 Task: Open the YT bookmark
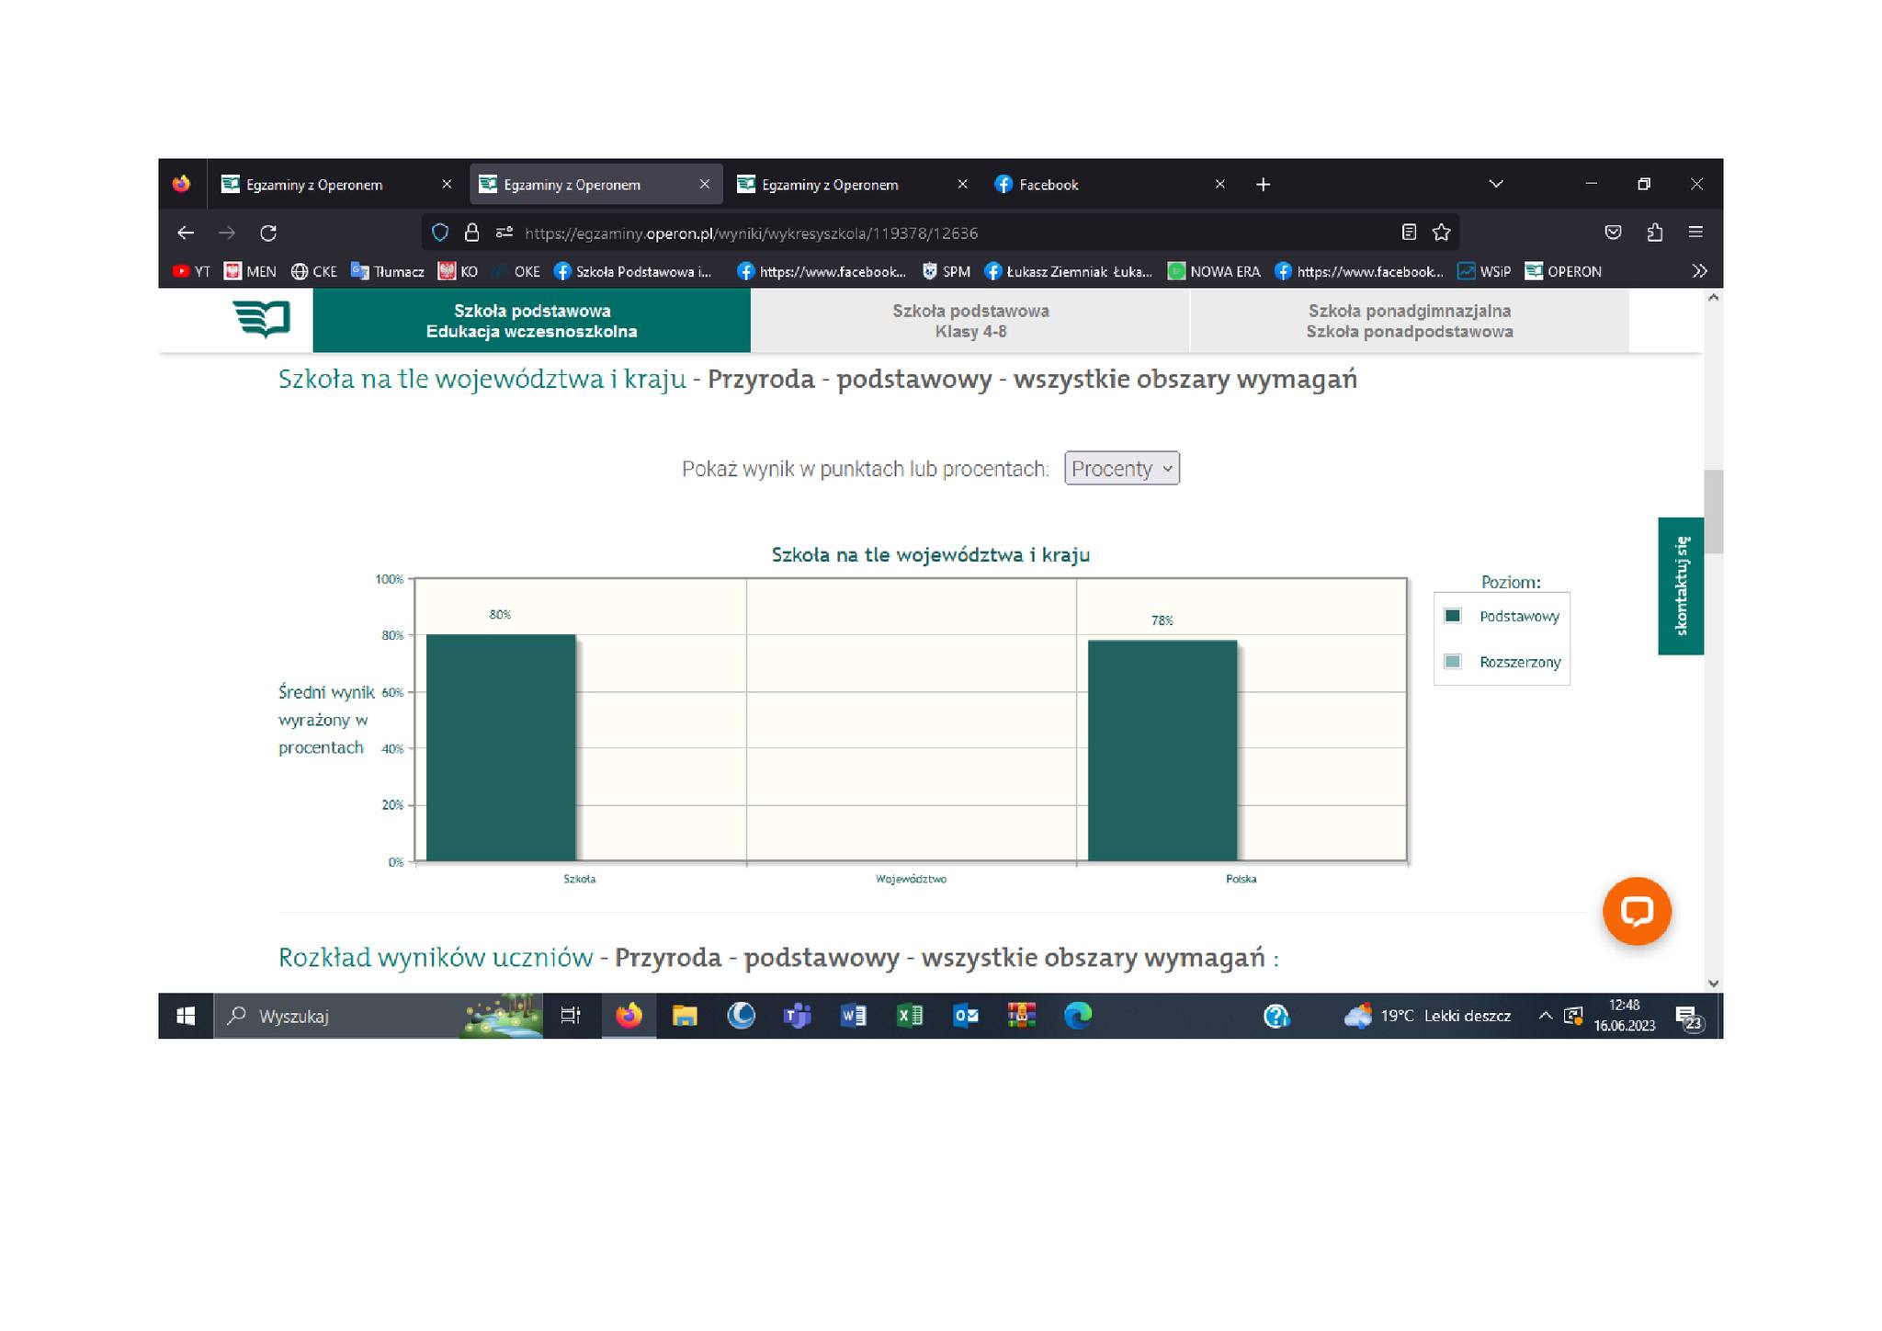191,271
